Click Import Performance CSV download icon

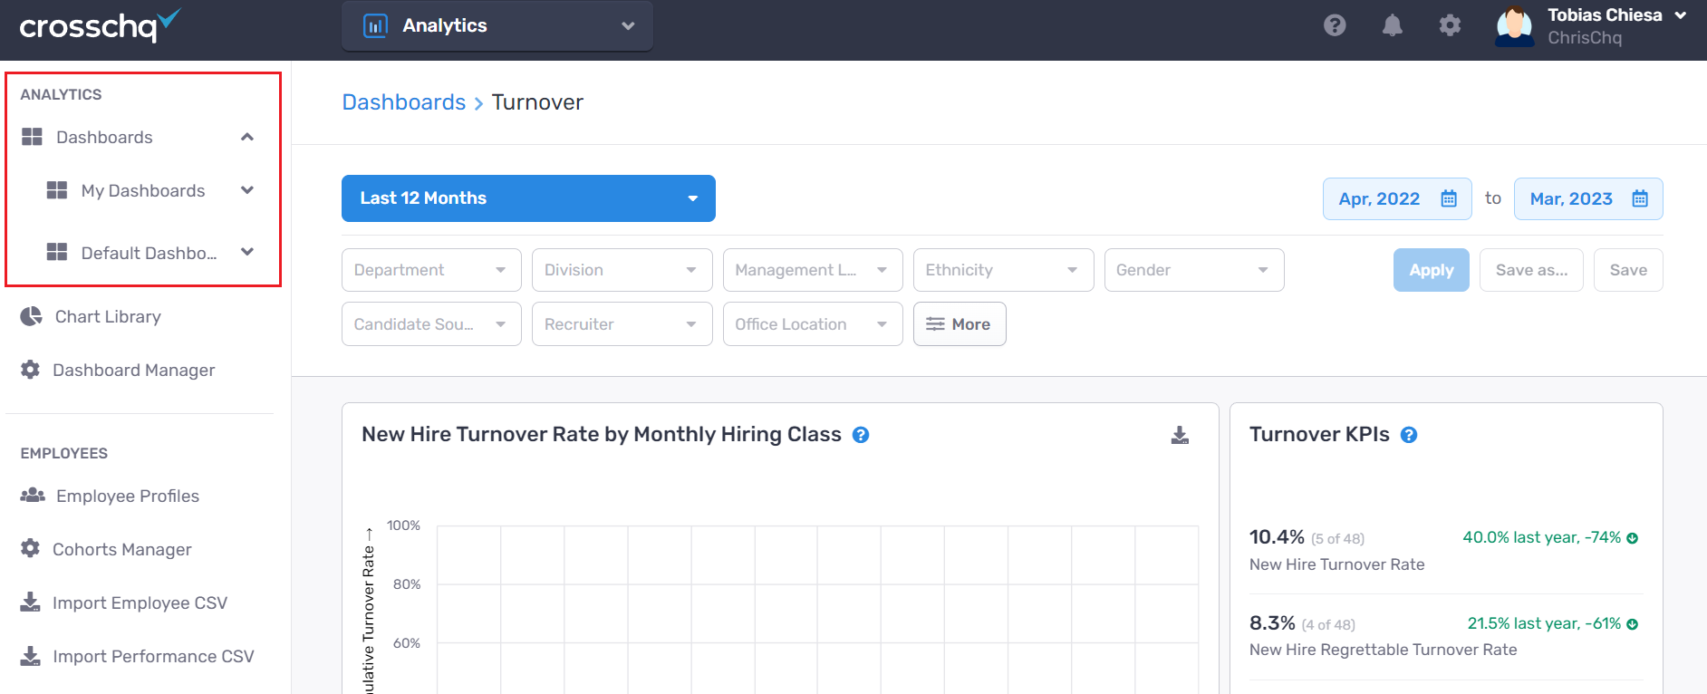[x=31, y=656]
